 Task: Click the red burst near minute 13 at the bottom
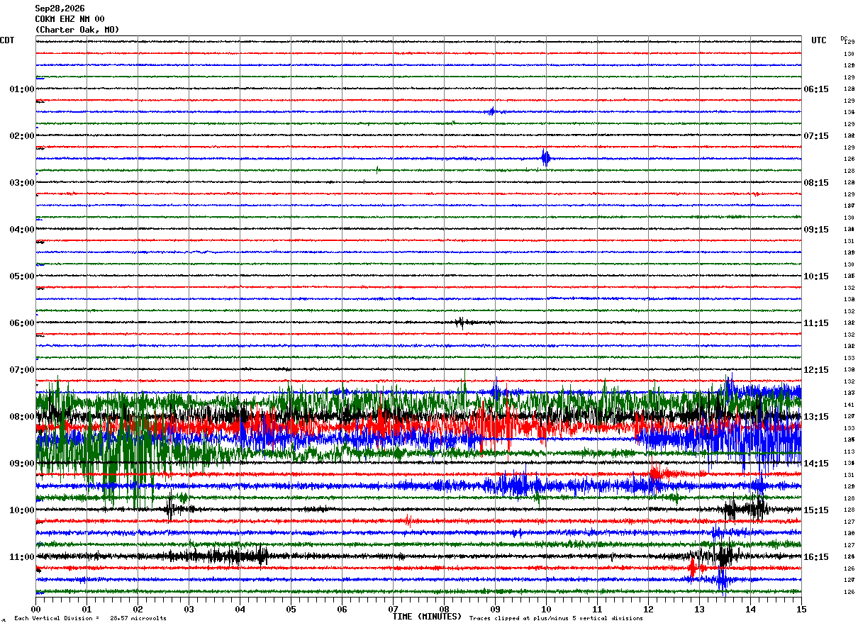point(692,567)
